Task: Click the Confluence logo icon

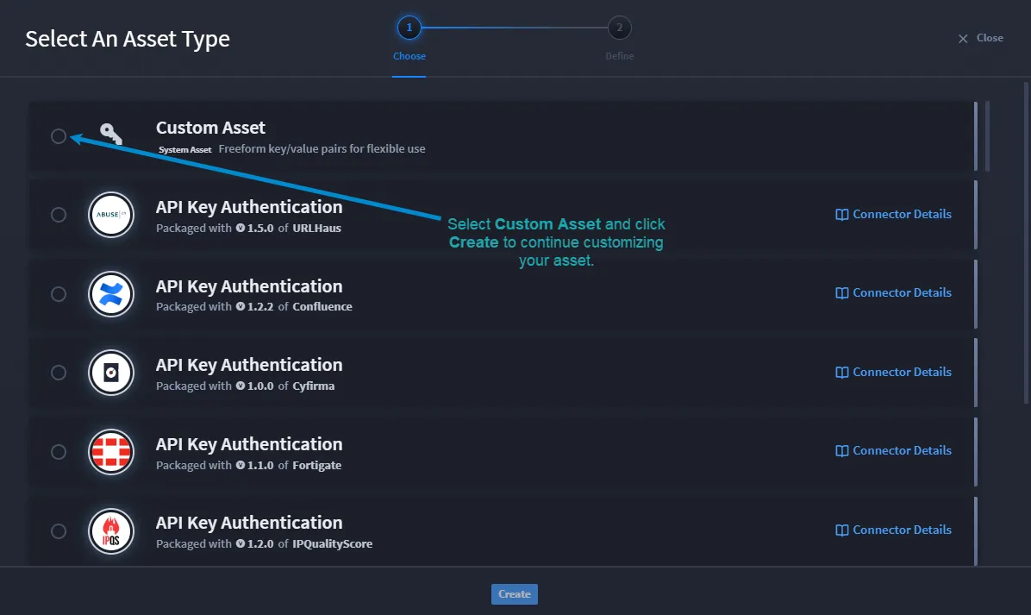Action: [x=111, y=294]
